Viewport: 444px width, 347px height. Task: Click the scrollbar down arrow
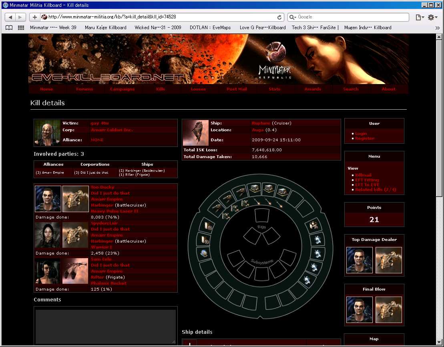[439, 342]
